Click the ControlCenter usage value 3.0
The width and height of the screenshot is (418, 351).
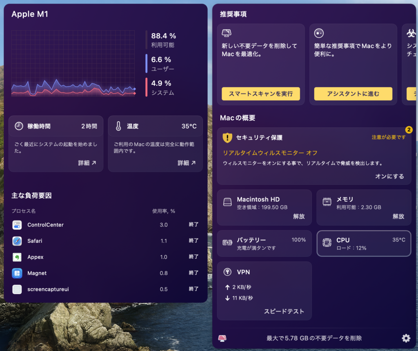[x=164, y=225]
